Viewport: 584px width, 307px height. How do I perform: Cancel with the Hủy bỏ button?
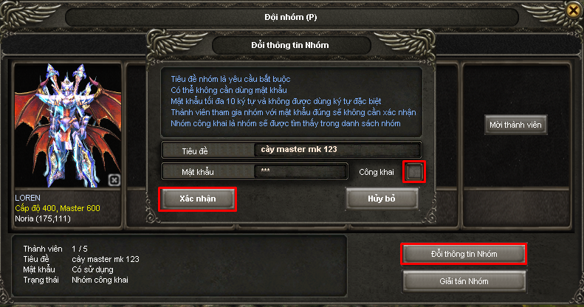tap(382, 199)
